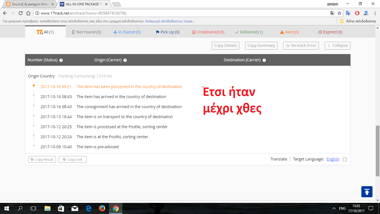Viewport: 380px width, 214px height.
Task: Click the red Opera-style extension icon
Action: (x=357, y=13)
